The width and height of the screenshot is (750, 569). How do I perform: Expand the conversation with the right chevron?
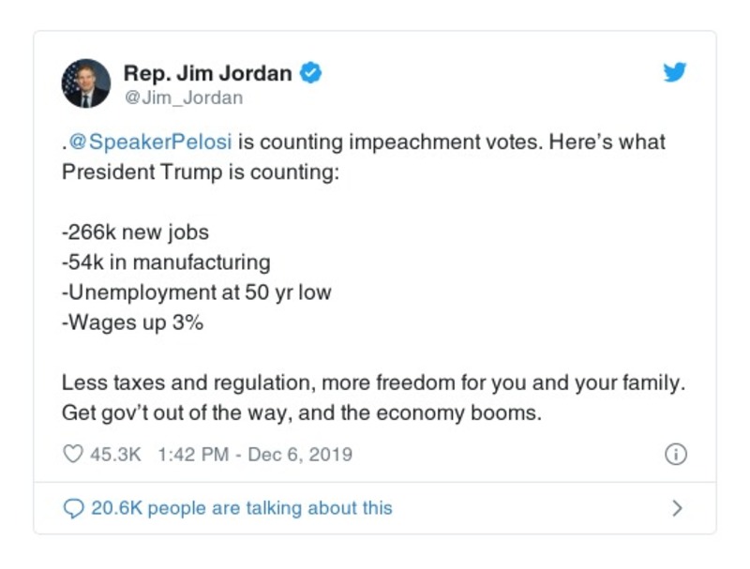click(677, 508)
